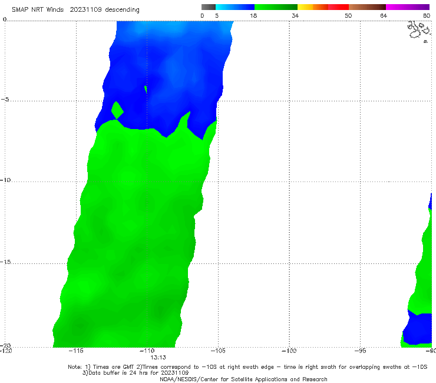Viewport: 436px width, 383px height.
Task: Click colorbar label '50'
Action: pyautogui.click(x=348, y=15)
